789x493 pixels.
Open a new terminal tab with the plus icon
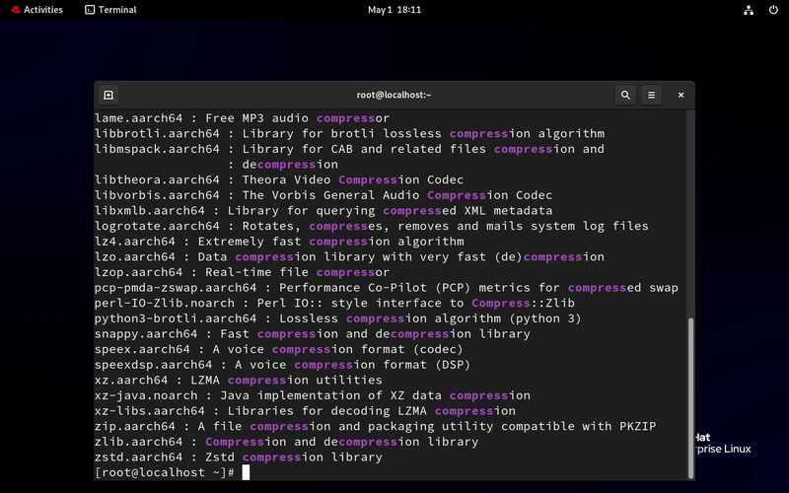click(x=108, y=95)
